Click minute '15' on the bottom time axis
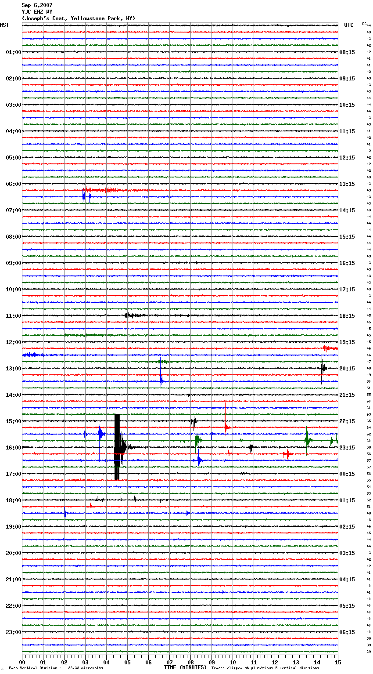Image resolution: width=373 pixels, height=674 pixels. point(338,662)
